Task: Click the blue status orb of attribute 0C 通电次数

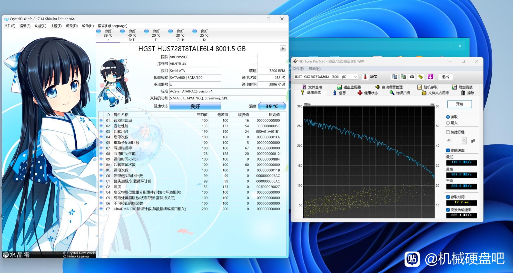Action: pos(101,170)
